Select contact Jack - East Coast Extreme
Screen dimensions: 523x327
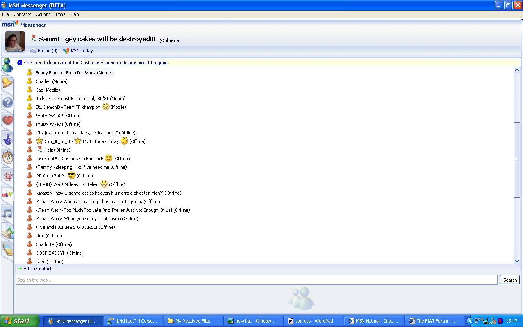[x=80, y=99]
